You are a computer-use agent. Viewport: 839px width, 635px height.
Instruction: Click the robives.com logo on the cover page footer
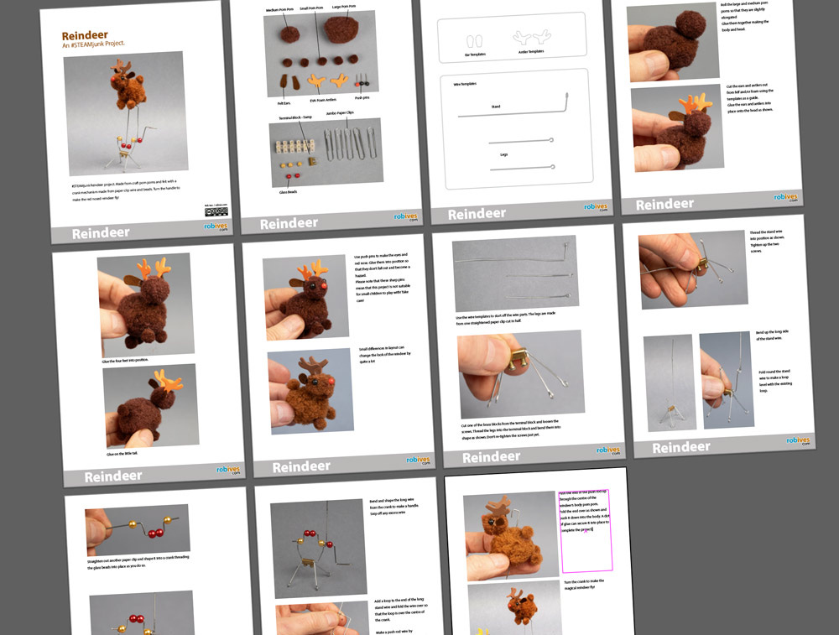(216, 226)
